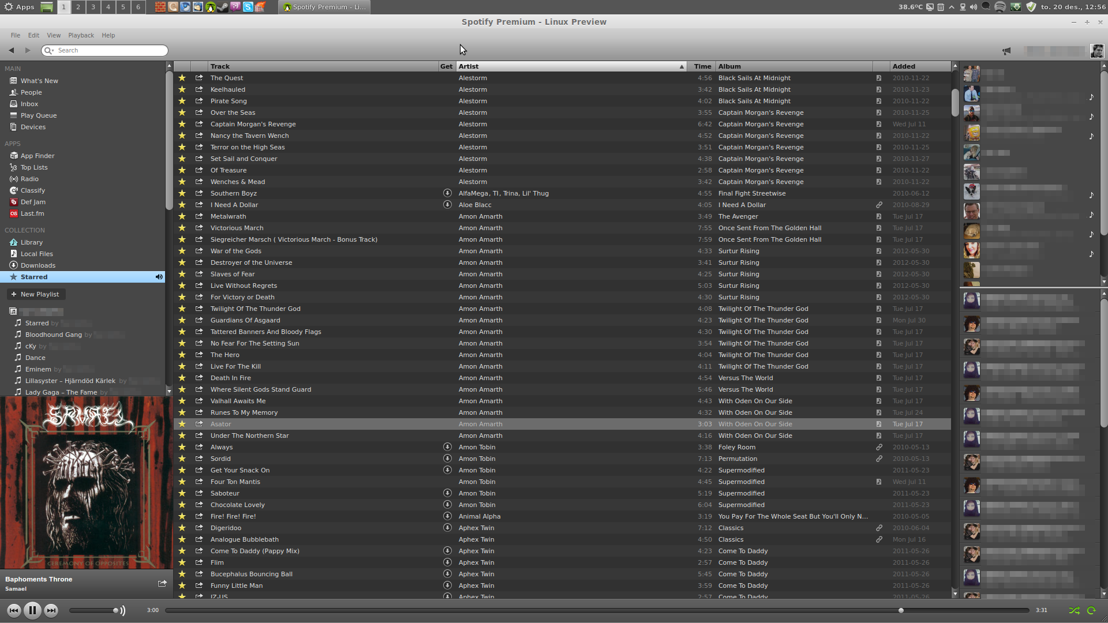Go back with the navigation arrow
The width and height of the screenshot is (1108, 623).
tap(12, 50)
